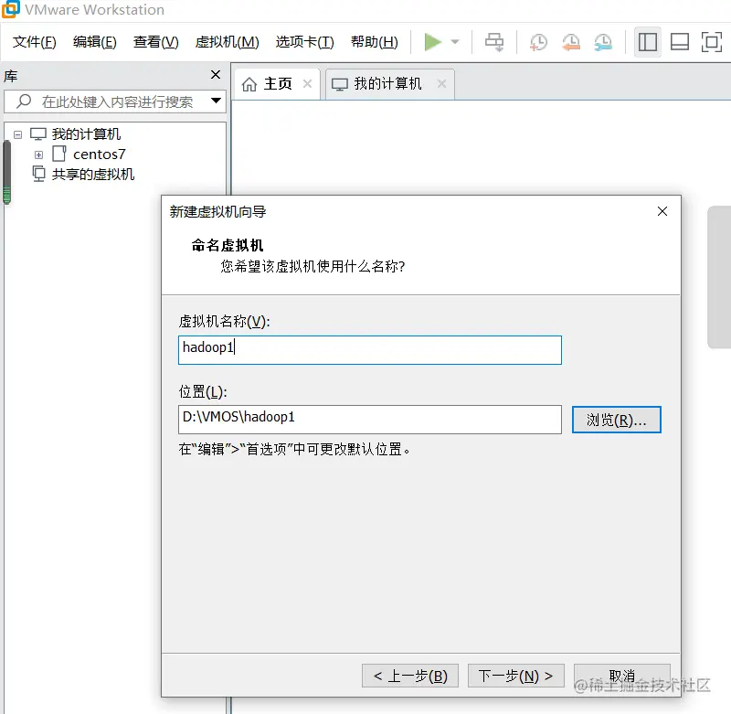Click the green power-on play icon
This screenshot has height=714, width=731.
tap(434, 42)
